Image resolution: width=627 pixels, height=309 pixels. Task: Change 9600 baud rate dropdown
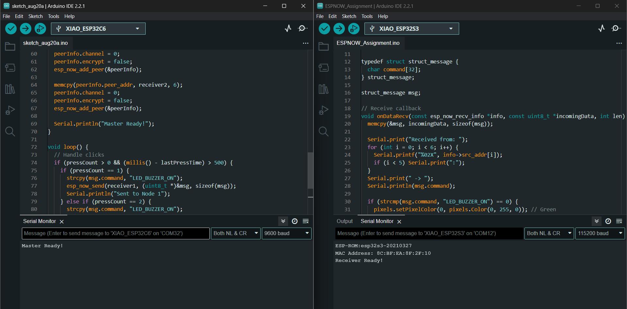coord(287,233)
